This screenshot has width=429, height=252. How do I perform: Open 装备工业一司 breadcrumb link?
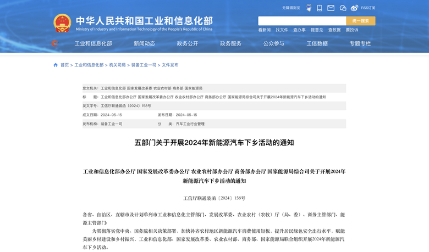pos(144,65)
